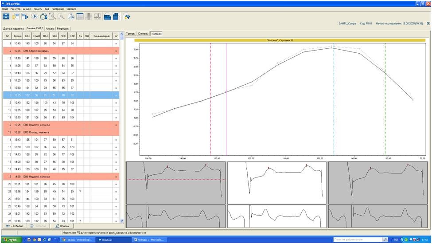Click the measurement table's scroll up arrow
Image resolution: width=432 pixels, height=244 pixels.
tap(122, 36)
